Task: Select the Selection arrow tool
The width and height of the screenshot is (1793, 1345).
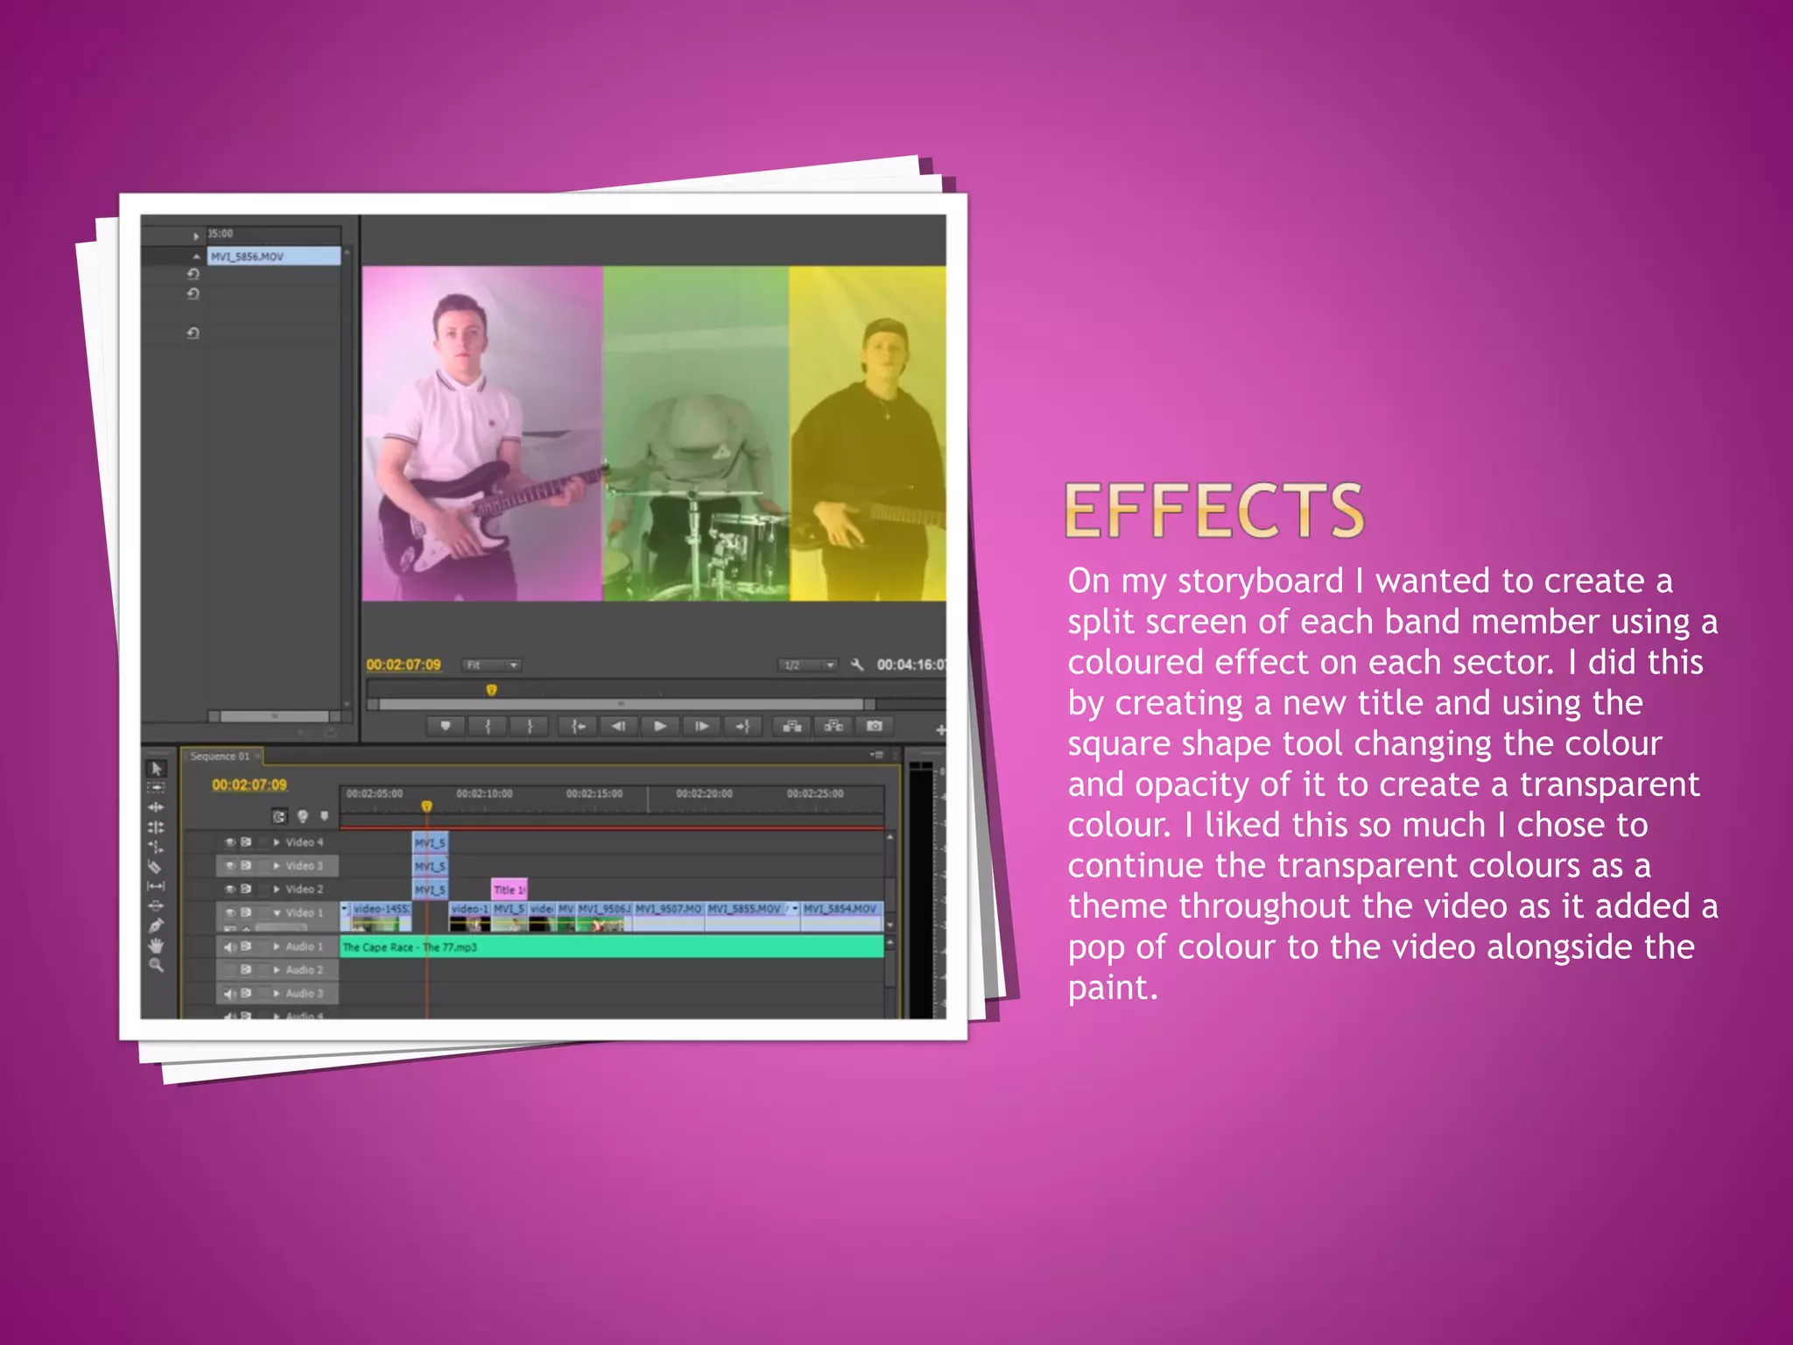Action: point(157,769)
